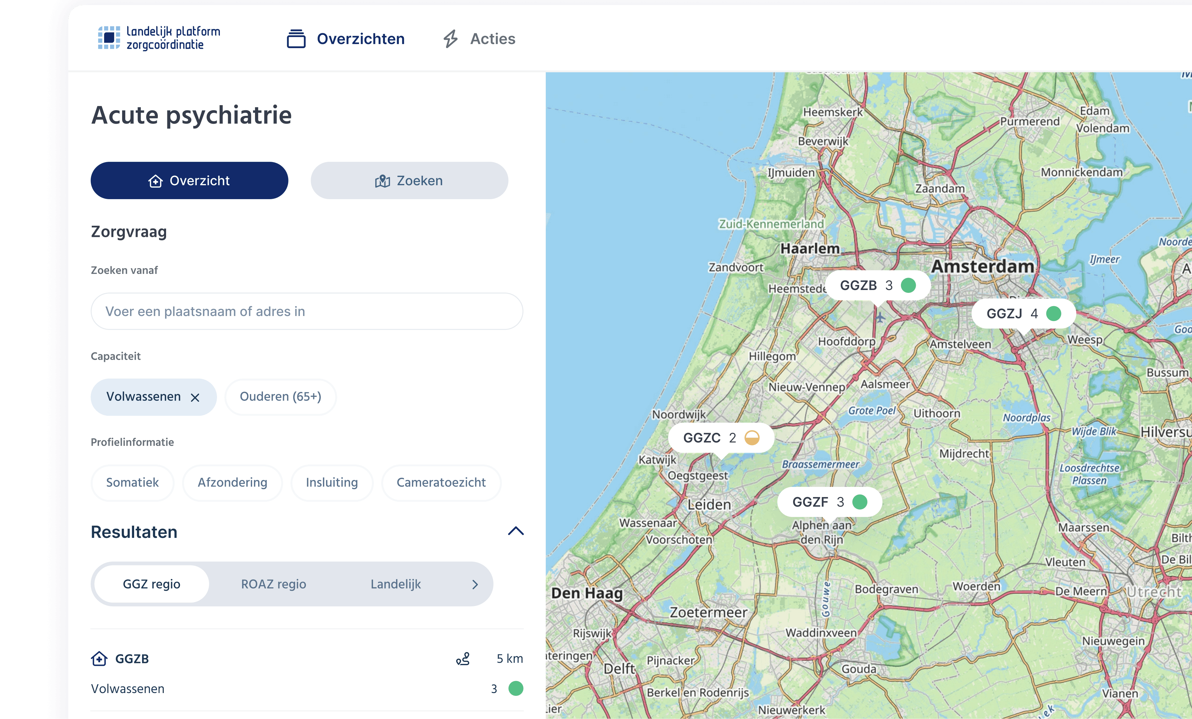This screenshot has height=719, width=1192.
Task: Toggle the Volwassenen capacity chip
Action: point(153,397)
